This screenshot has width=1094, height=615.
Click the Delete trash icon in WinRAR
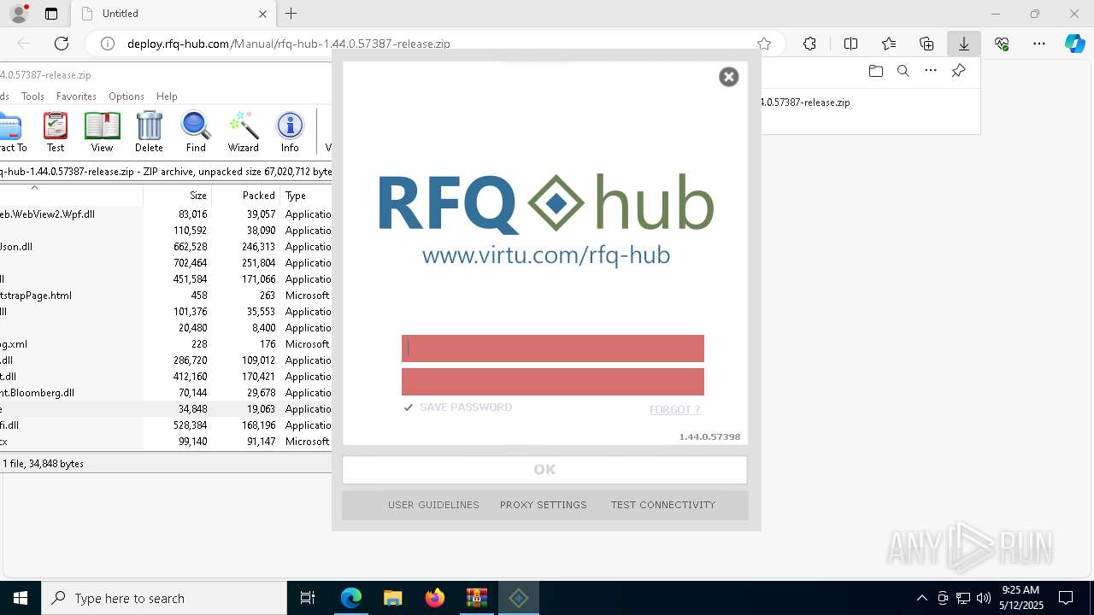[x=149, y=132]
